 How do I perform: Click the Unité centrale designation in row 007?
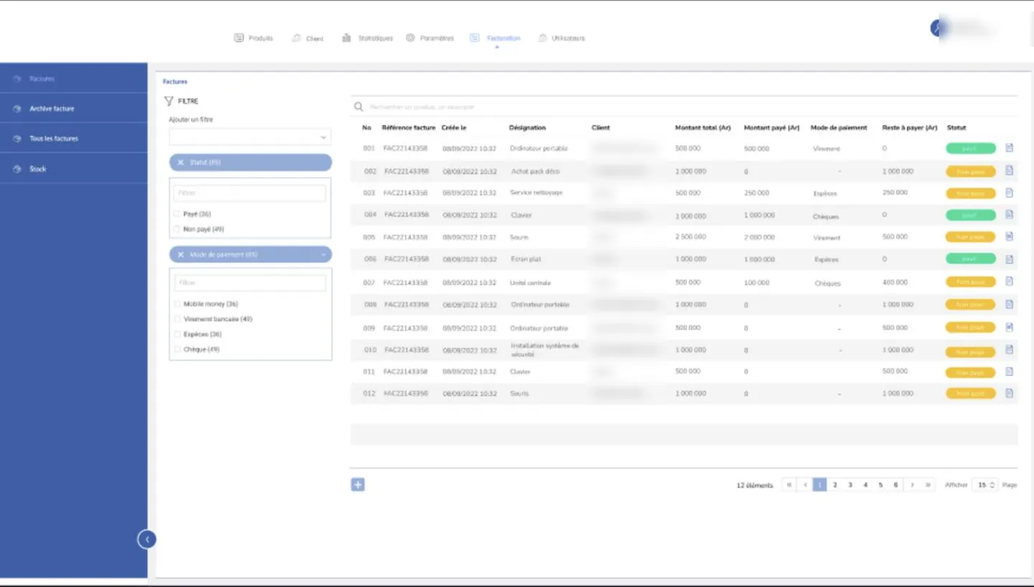530,283
